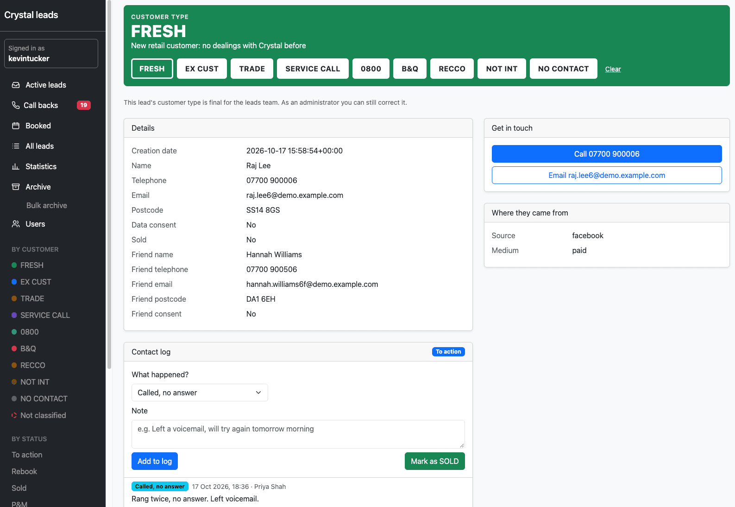Filter by B&Q red color dot
Image resolution: width=735 pixels, height=507 pixels.
pos(14,349)
